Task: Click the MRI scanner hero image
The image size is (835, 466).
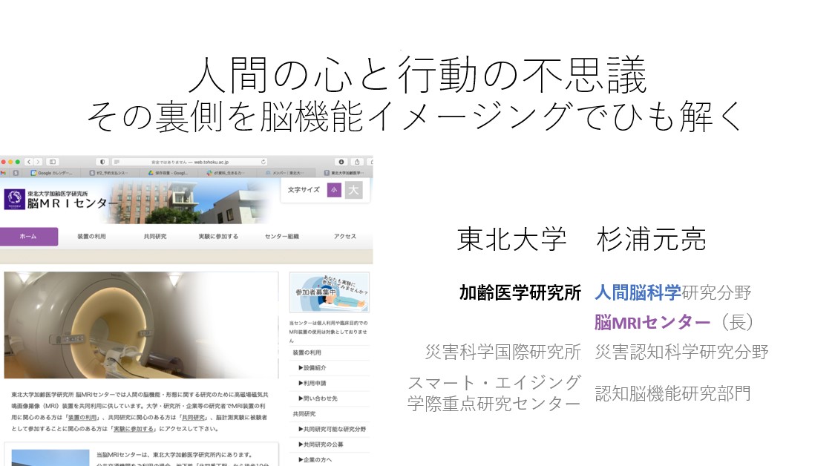Action: [x=141, y=325]
